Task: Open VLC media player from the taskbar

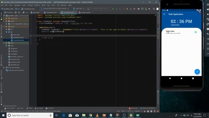Action: point(97,115)
